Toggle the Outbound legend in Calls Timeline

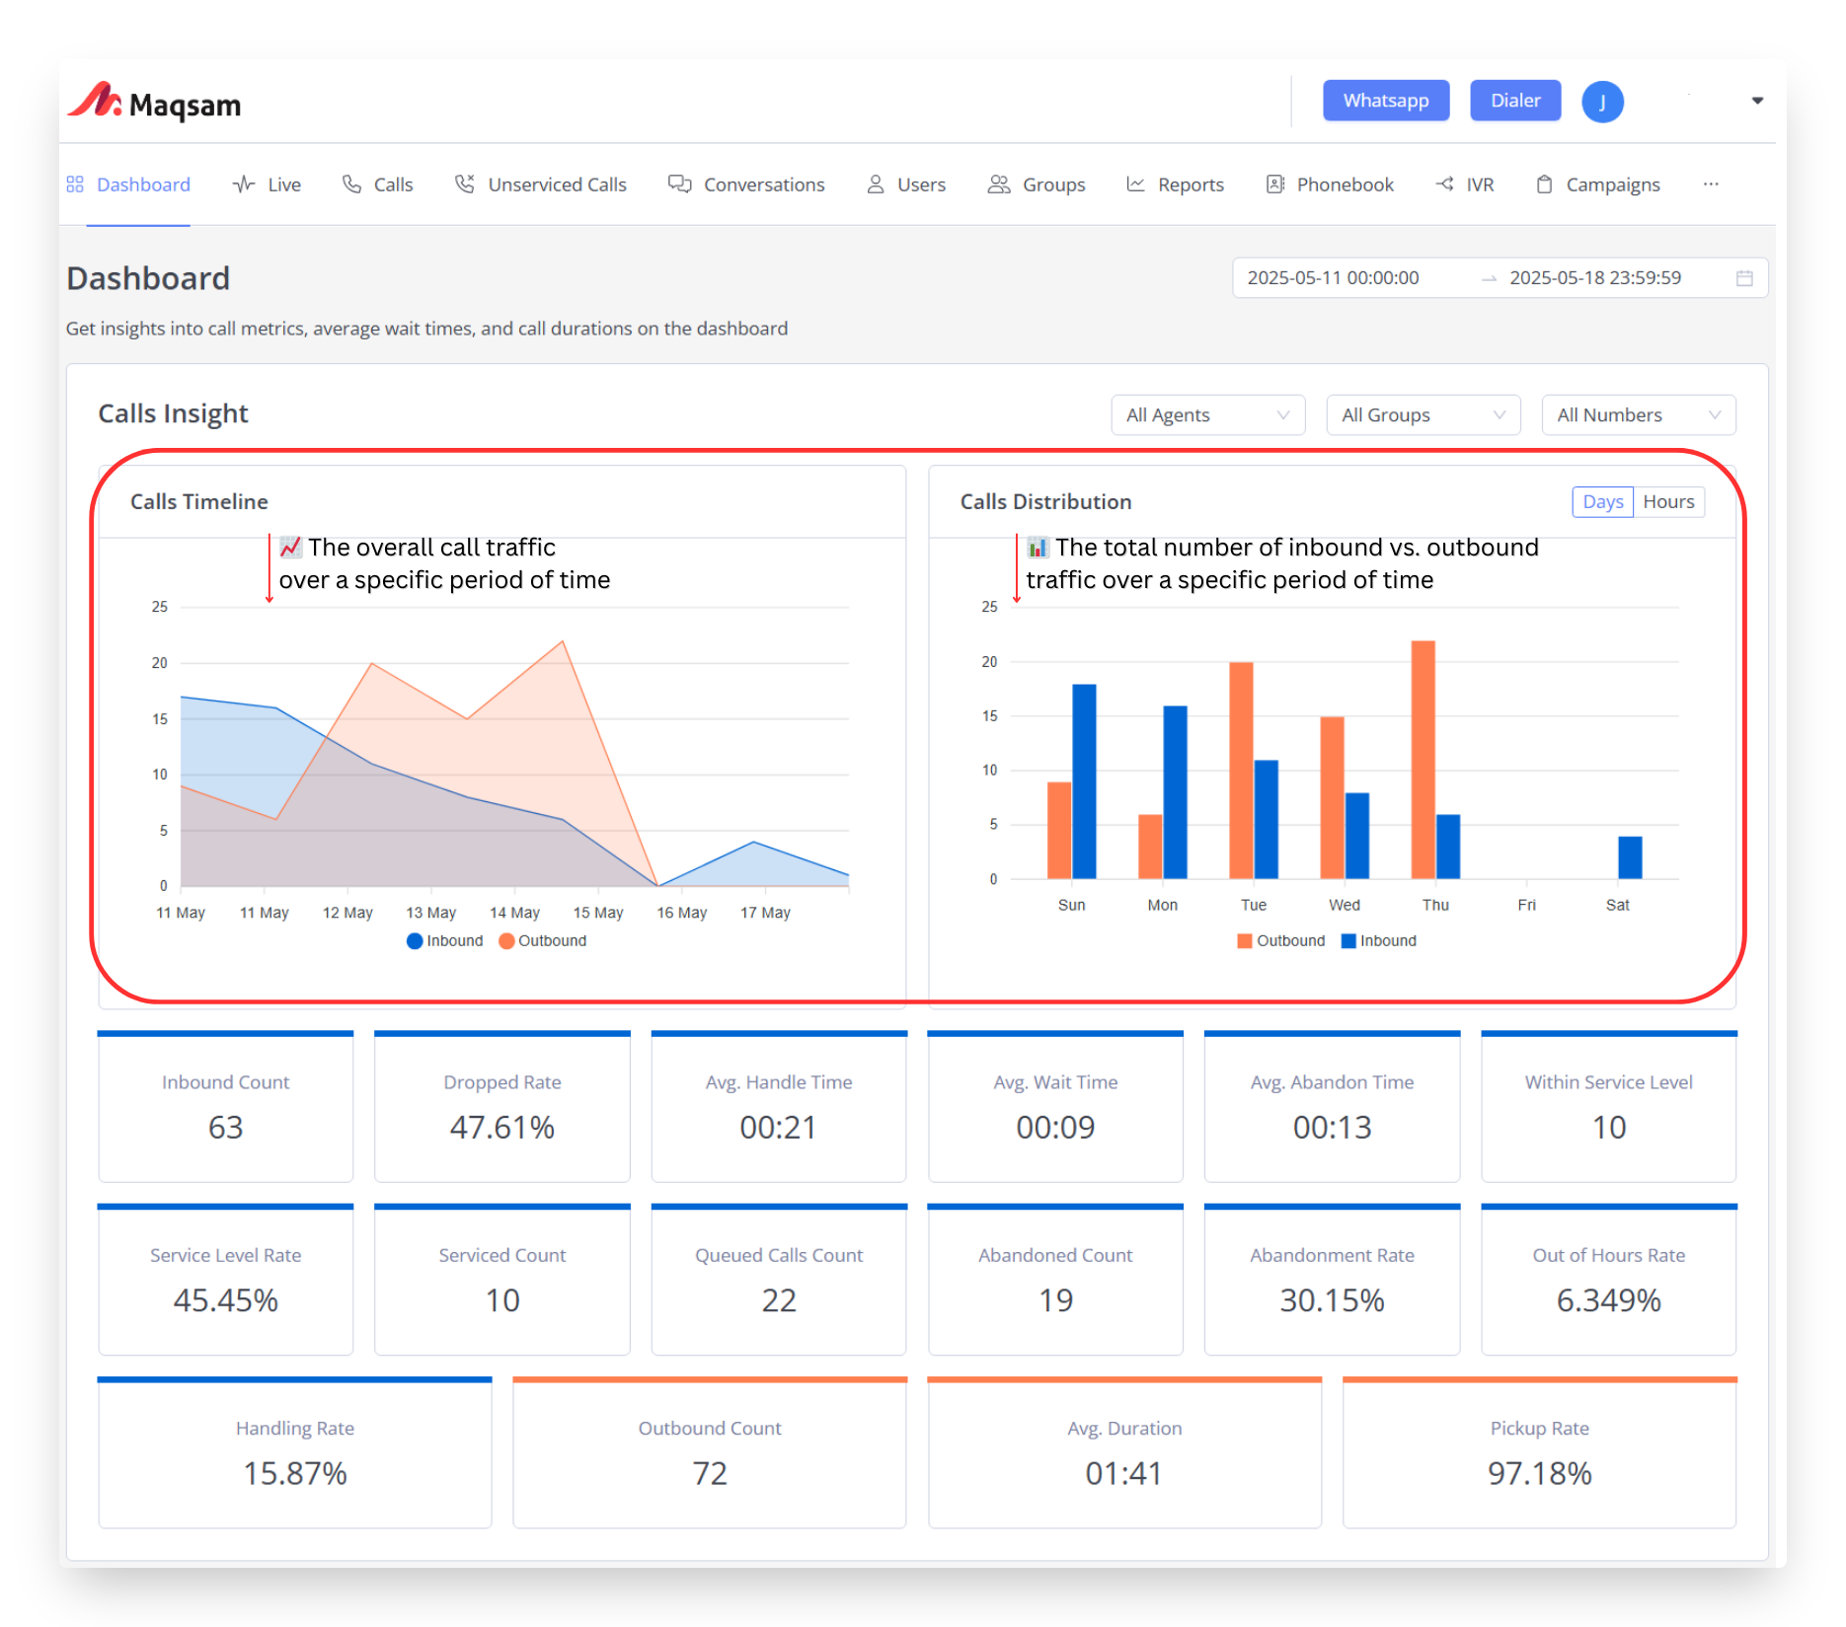543,941
